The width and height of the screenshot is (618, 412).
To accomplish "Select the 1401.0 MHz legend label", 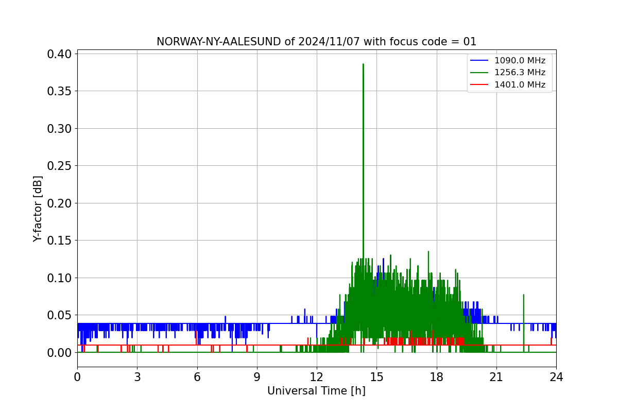I will (520, 85).
